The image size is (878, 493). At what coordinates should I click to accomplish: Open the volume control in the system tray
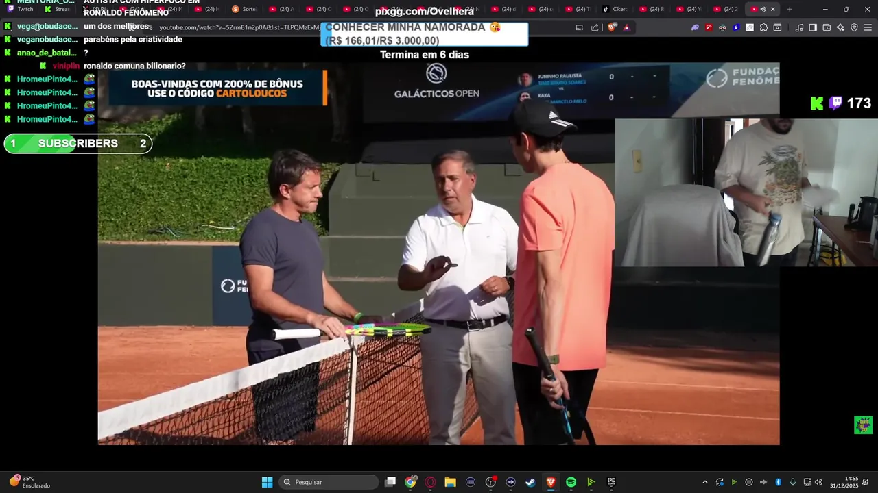[818, 482]
